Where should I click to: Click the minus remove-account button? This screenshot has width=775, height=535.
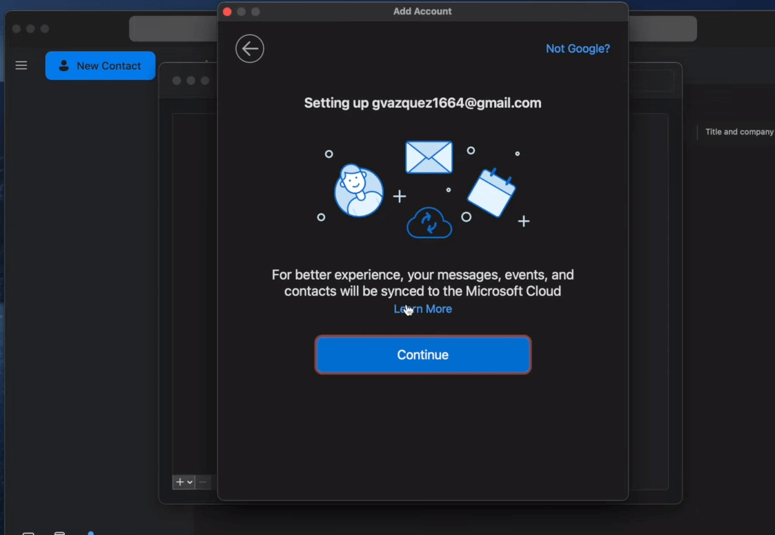(203, 482)
